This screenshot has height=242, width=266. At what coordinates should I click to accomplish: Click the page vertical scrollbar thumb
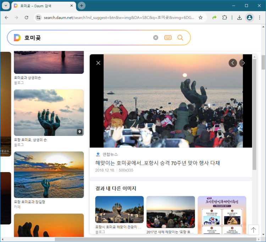(x=263, y=62)
